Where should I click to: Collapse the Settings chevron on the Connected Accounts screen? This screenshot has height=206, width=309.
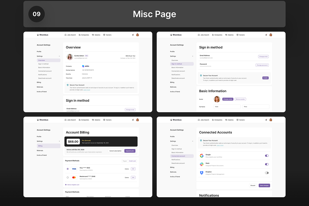click(193, 141)
